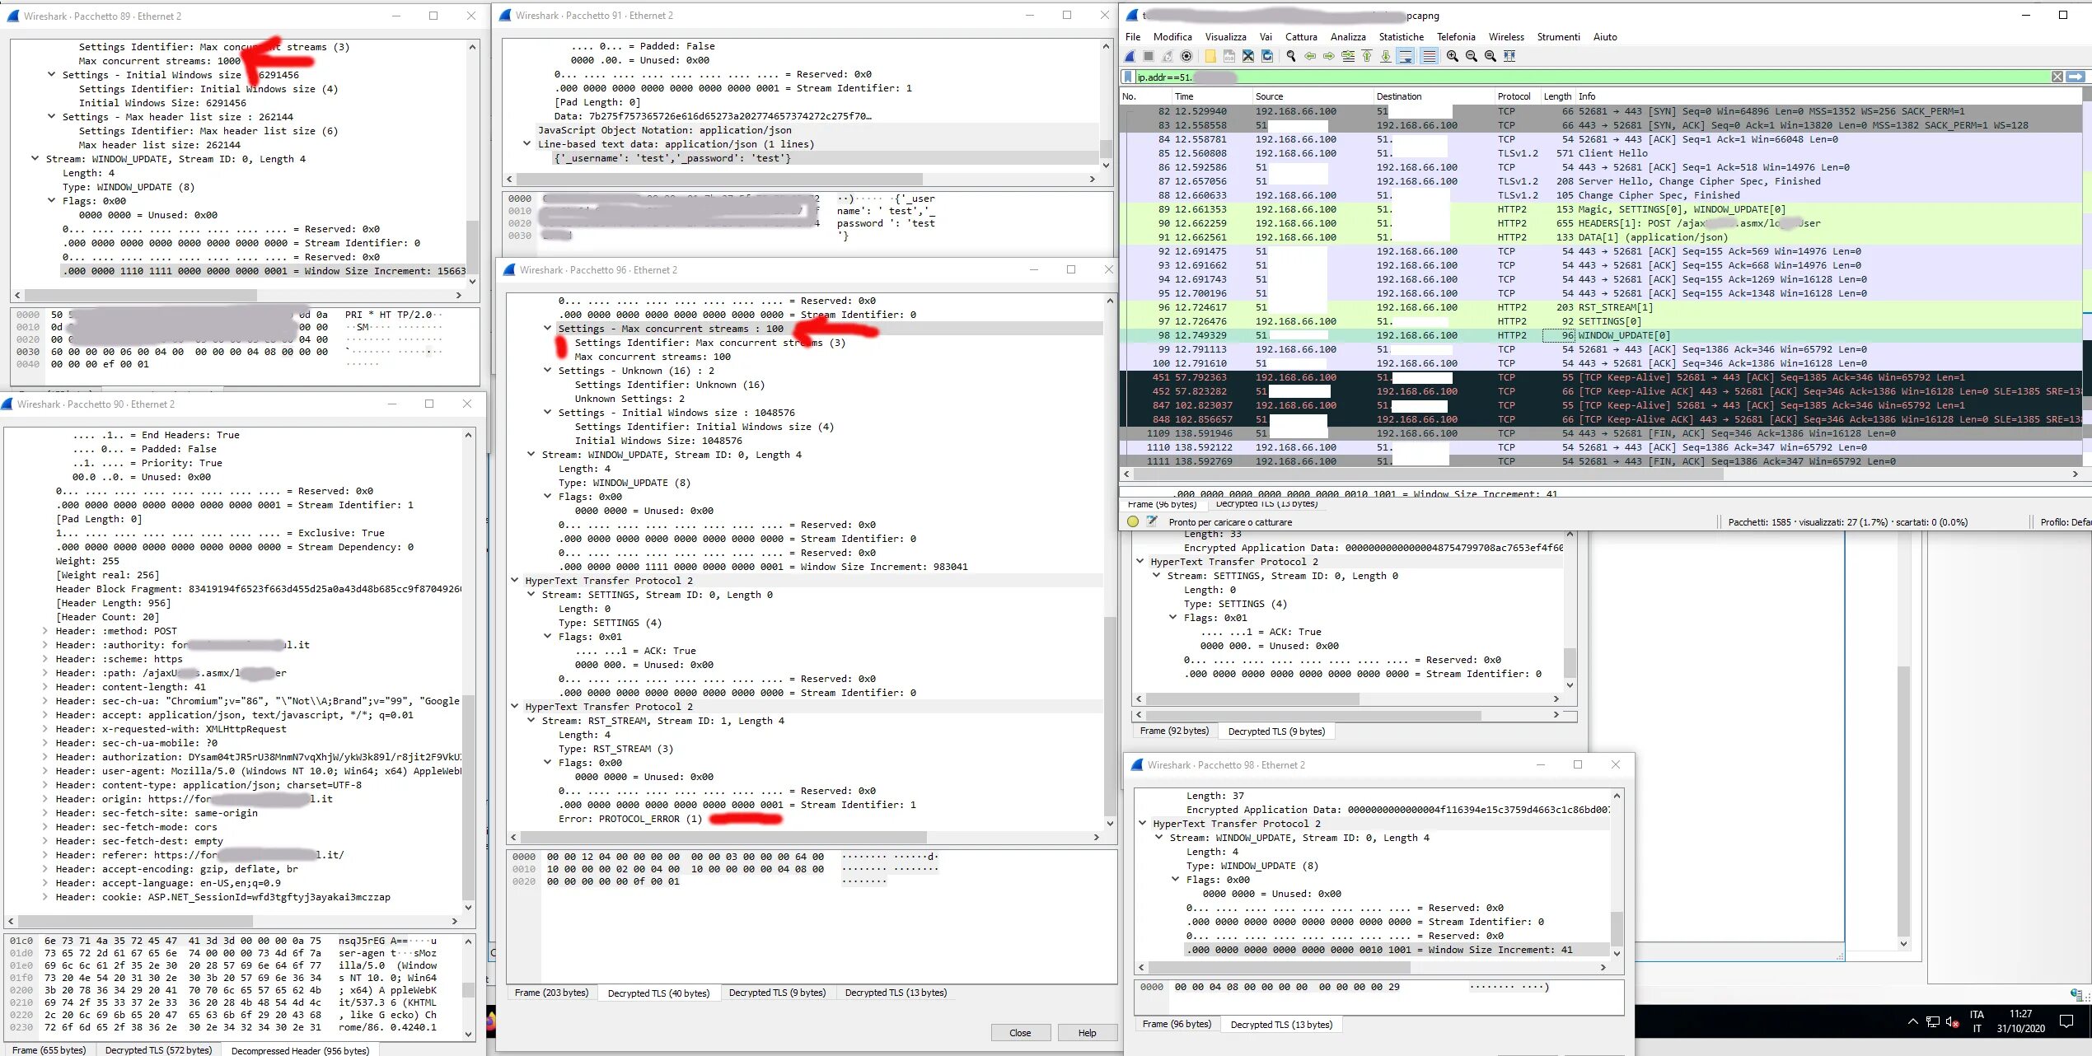
Task: Expand Header: content-length: 41 in Pacchetto 90
Action: click(x=45, y=687)
